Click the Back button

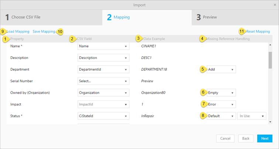(x=245, y=138)
